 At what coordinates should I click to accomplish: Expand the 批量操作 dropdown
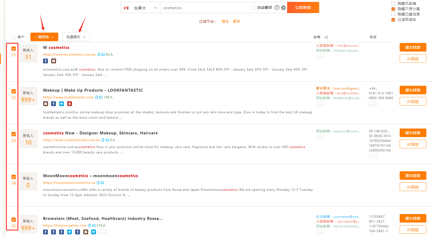pos(76,37)
